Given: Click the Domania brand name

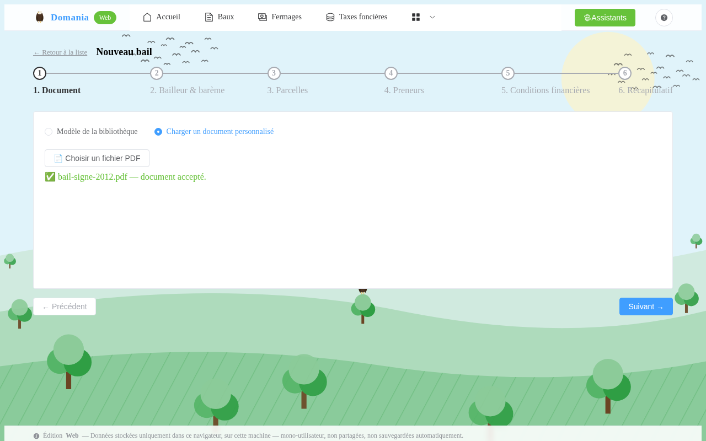Looking at the screenshot, I should point(69,18).
